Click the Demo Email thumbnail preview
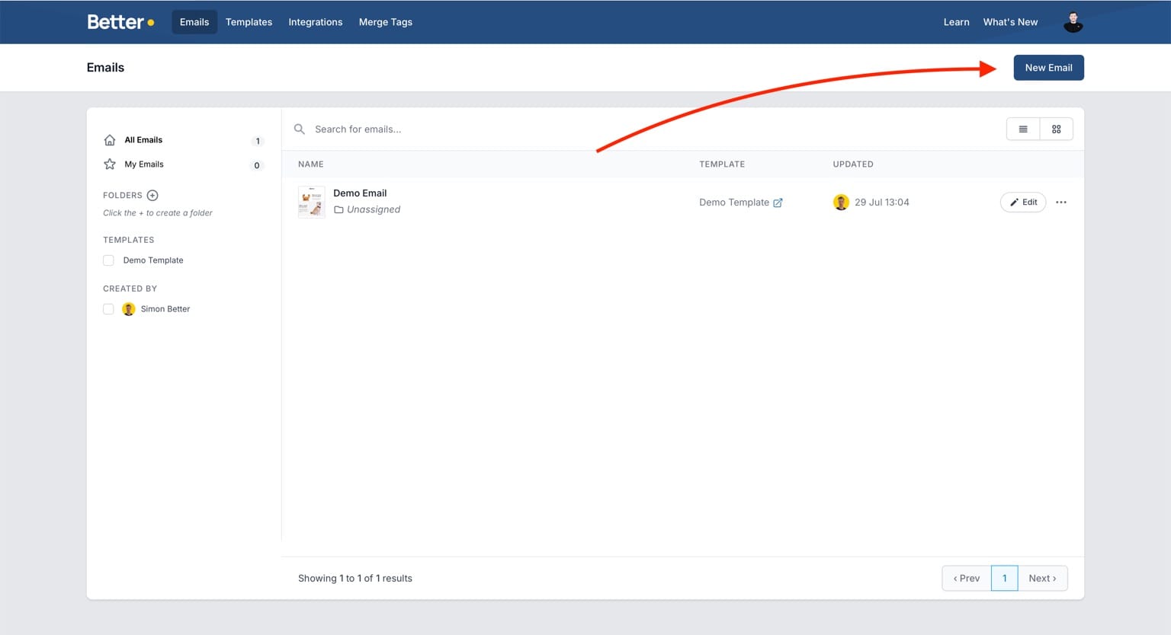Screen dimensions: 1171x635 tap(311, 201)
